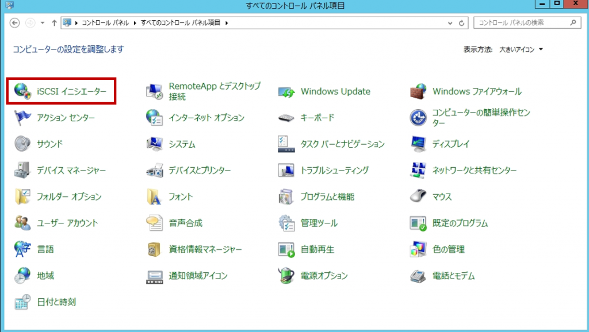Open the システム computer icon
The image size is (589, 332).
tap(154, 144)
